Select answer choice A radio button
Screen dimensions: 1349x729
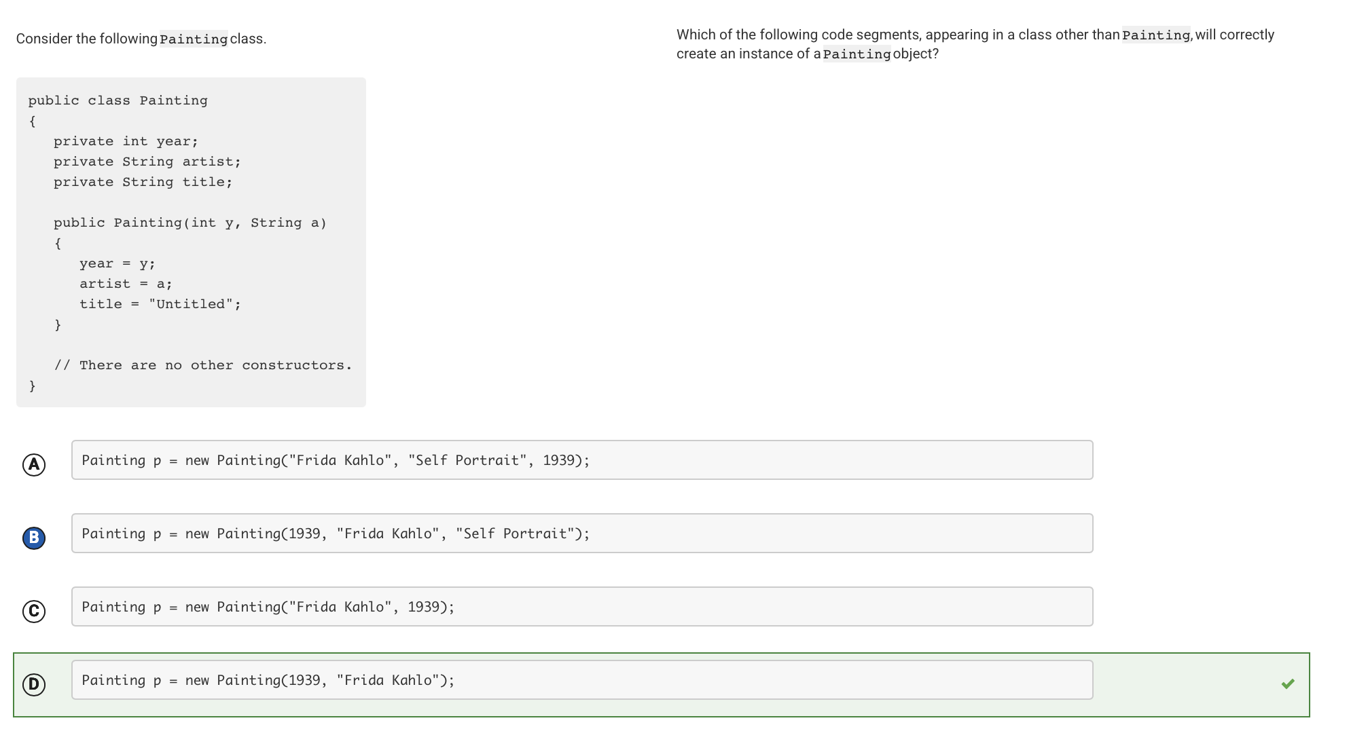tap(33, 464)
